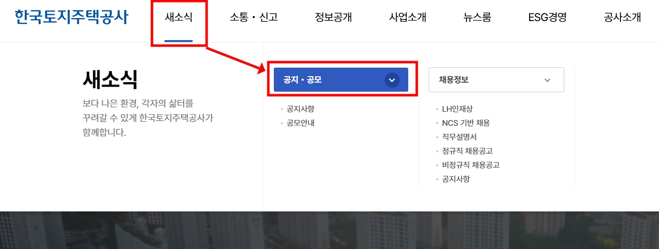Screen dimensions: 659x249
Task: Open the 새소식 menu
Action: click(179, 18)
